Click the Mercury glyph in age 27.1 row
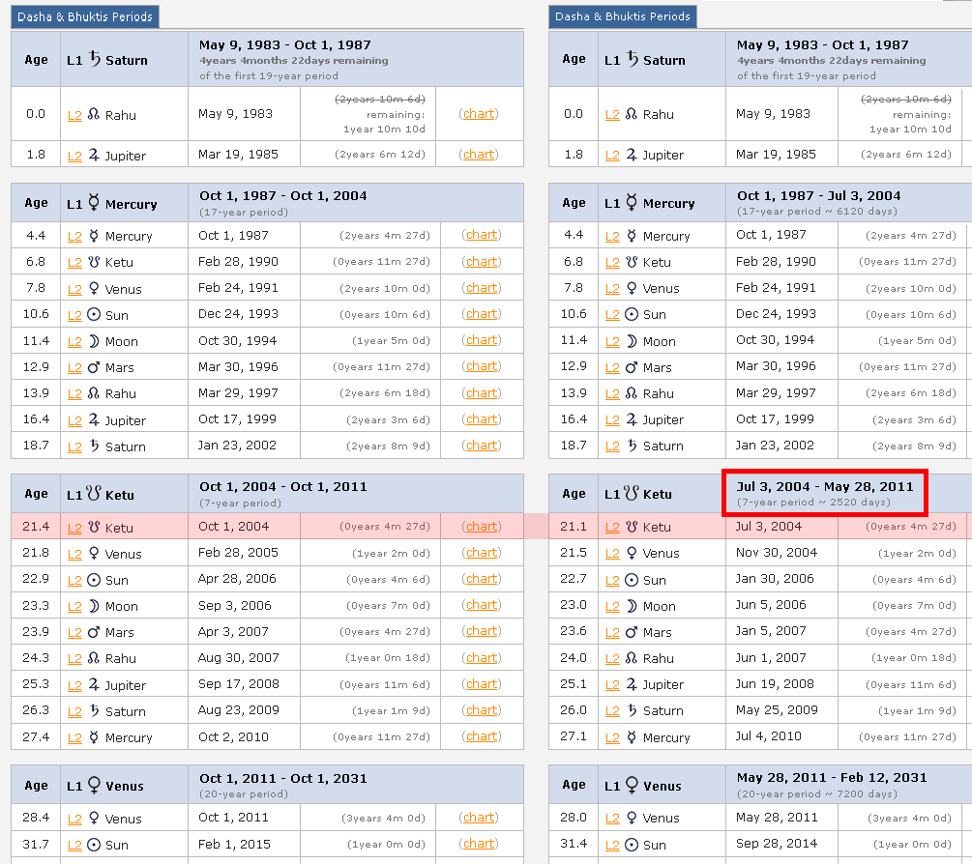972x864 pixels. 631,737
